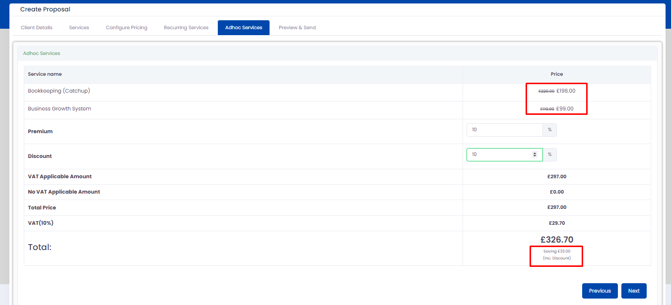Screen dimensions: 671x305
Task: Click the percent sign beside Discount field
Action: (549, 154)
